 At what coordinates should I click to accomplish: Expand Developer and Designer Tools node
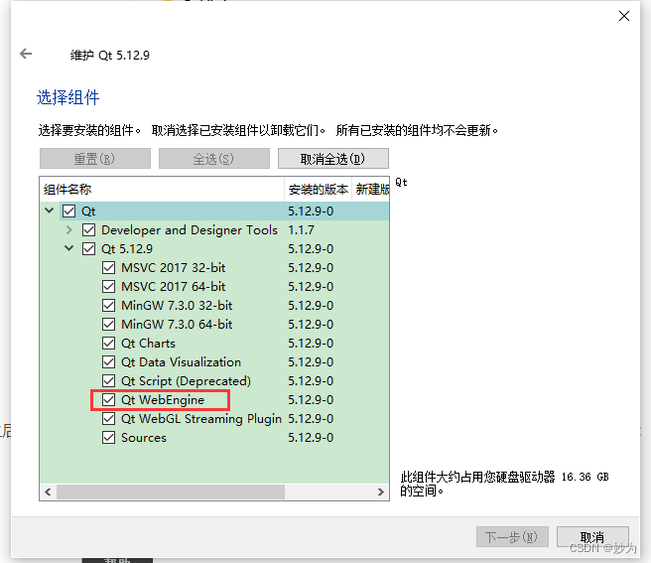click(x=68, y=229)
